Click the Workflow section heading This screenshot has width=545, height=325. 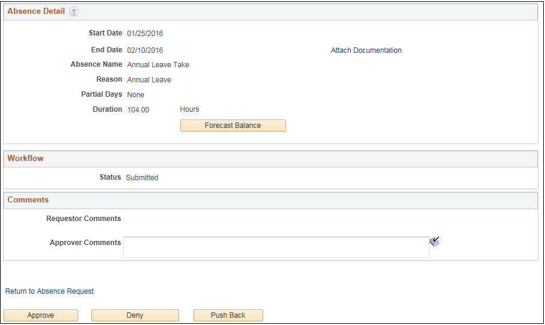[x=25, y=159]
